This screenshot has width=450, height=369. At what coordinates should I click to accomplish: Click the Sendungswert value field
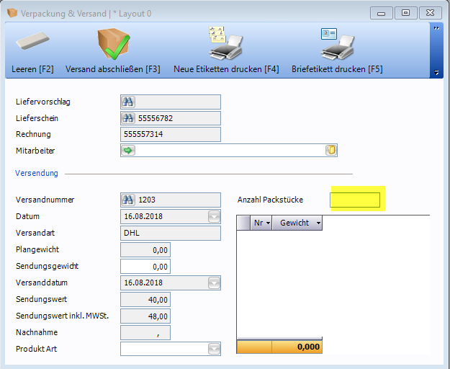pyautogui.click(x=145, y=299)
